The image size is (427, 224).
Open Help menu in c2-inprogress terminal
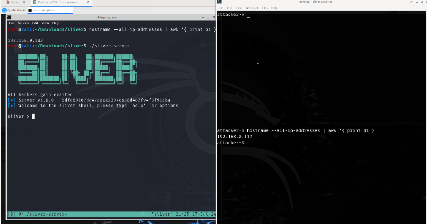55,23
